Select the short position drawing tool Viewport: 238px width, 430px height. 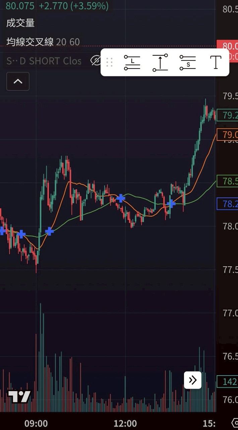coord(188,62)
